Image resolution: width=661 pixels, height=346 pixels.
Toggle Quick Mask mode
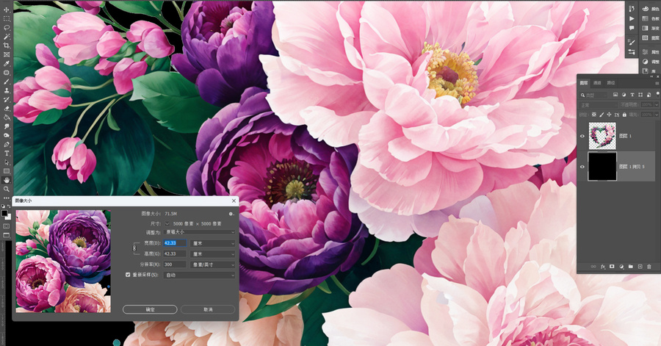(x=7, y=226)
